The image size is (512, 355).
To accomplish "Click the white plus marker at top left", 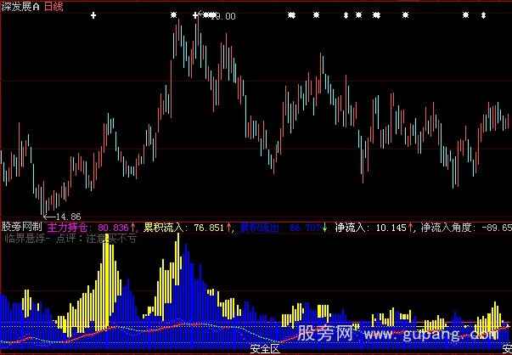I will click(93, 16).
